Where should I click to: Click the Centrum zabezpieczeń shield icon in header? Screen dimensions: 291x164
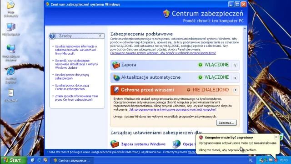point(166,14)
